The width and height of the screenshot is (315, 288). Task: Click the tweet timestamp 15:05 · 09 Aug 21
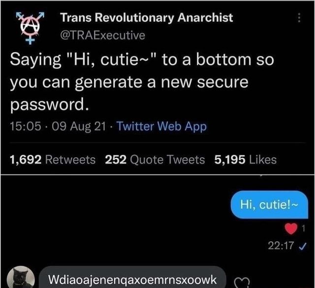pos(58,126)
